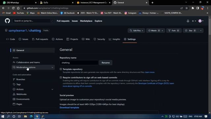
Task: Click Issues in the top navigation
Action: tap(75, 21)
